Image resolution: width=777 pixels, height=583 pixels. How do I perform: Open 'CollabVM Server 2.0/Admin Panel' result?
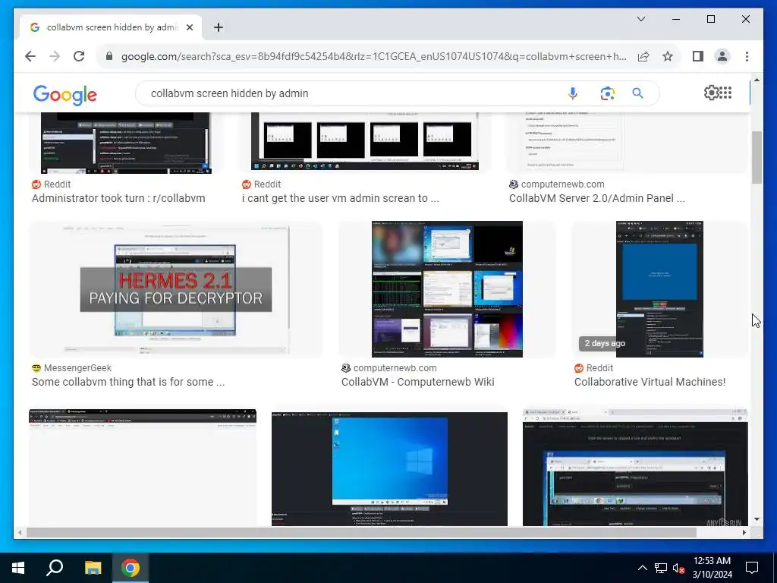tap(596, 198)
